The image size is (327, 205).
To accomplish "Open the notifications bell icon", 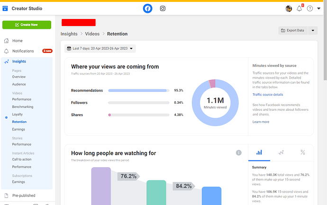I will coord(299,9).
